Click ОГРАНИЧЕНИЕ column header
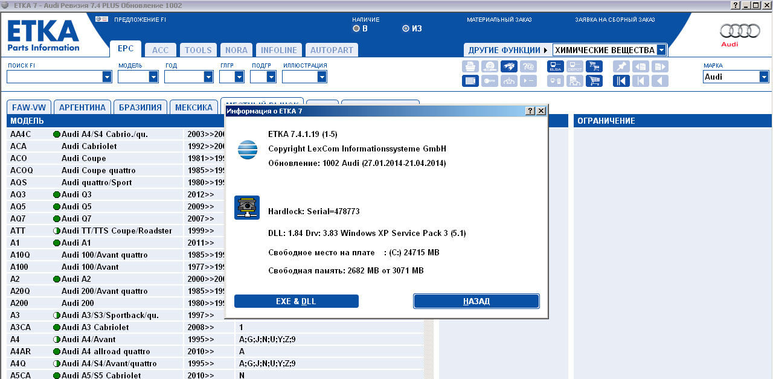The height and width of the screenshot is (379, 773). (672, 121)
